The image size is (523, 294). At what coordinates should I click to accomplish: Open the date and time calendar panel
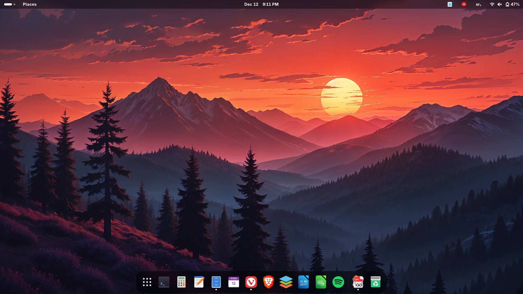pyautogui.click(x=261, y=4)
